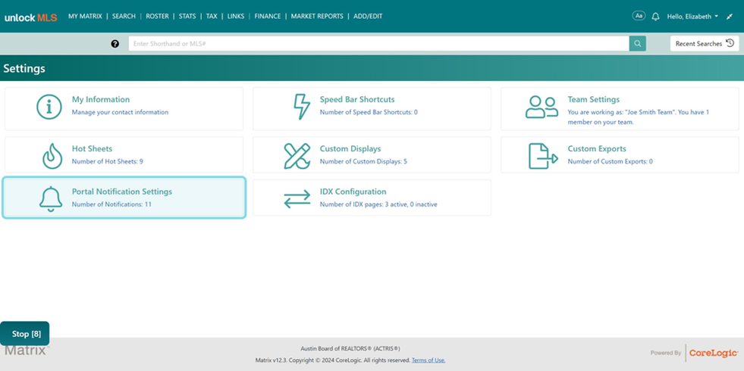Open the Custom Displays title link

(x=350, y=149)
